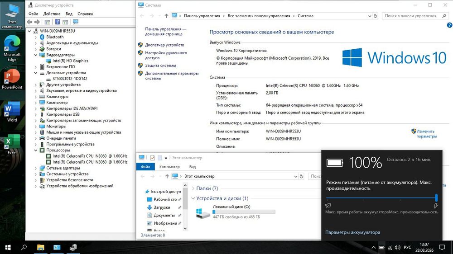Expand the Сетевые адаптеры node
This screenshot has width=453, height=254.
pos(35,168)
